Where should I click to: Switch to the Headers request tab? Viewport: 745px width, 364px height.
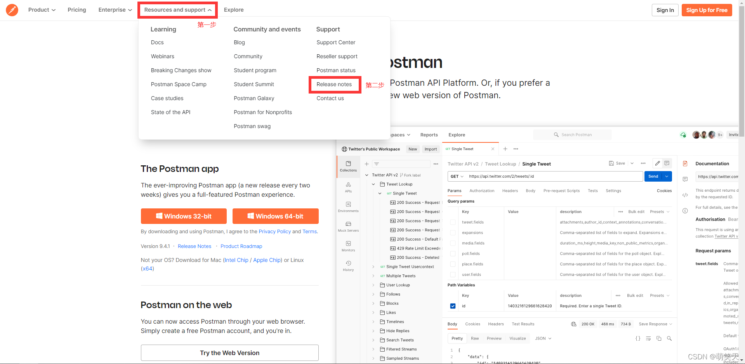510,191
